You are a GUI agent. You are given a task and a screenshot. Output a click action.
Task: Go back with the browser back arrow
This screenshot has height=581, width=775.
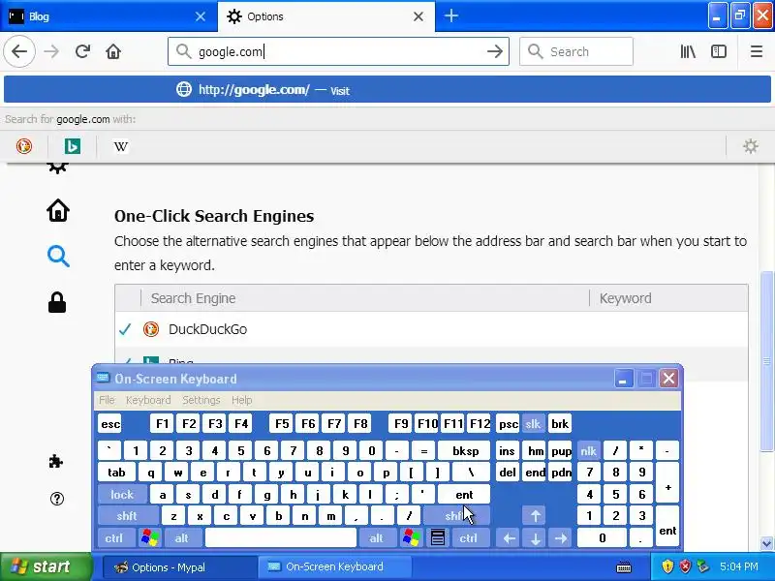point(19,51)
